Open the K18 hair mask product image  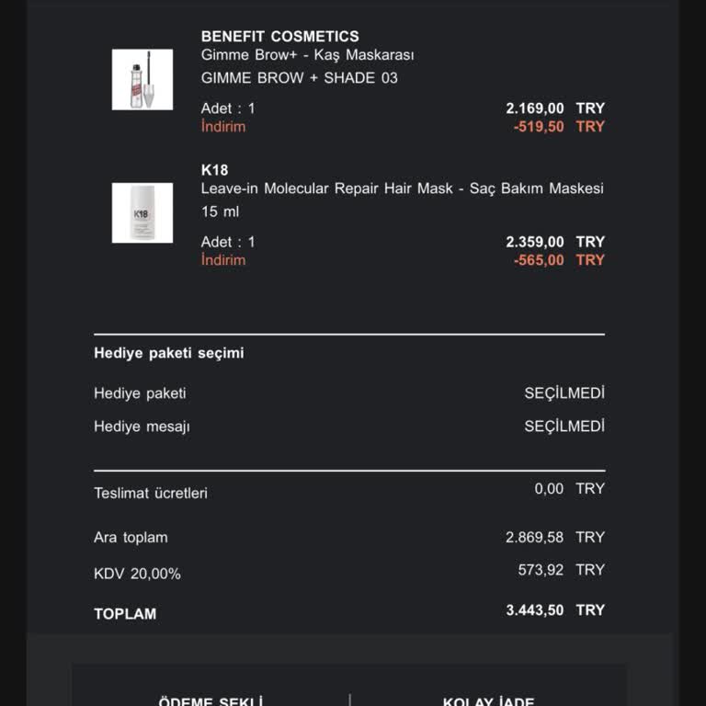[x=142, y=213]
